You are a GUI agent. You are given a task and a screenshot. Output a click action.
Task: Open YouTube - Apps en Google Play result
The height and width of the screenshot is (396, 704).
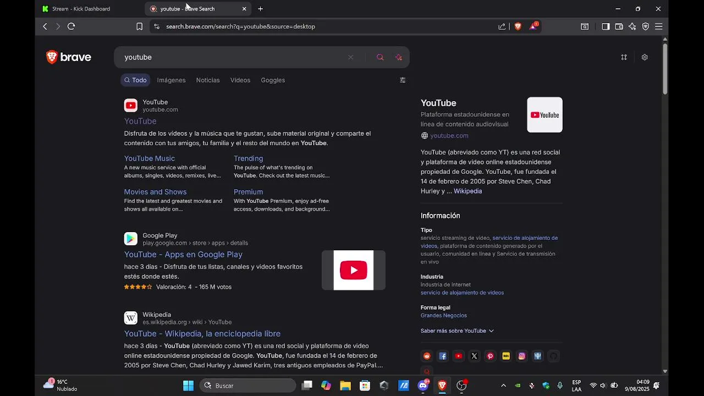(x=183, y=255)
